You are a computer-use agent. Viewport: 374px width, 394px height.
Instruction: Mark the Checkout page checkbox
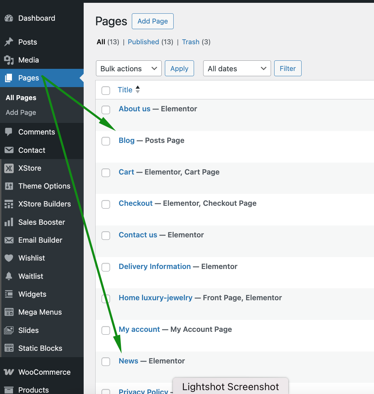[106, 204]
